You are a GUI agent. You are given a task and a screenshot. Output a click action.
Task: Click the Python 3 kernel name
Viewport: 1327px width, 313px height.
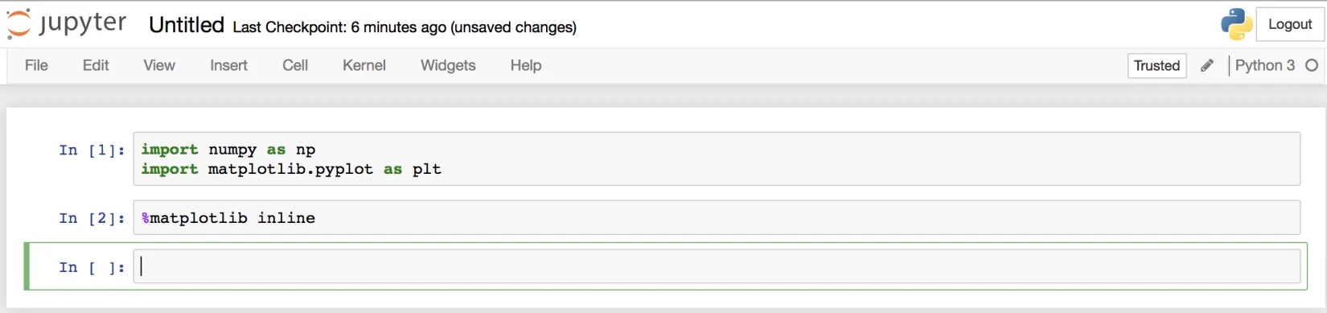tap(1264, 65)
